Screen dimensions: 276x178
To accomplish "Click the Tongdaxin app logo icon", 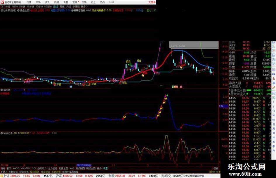I will click(2, 2).
